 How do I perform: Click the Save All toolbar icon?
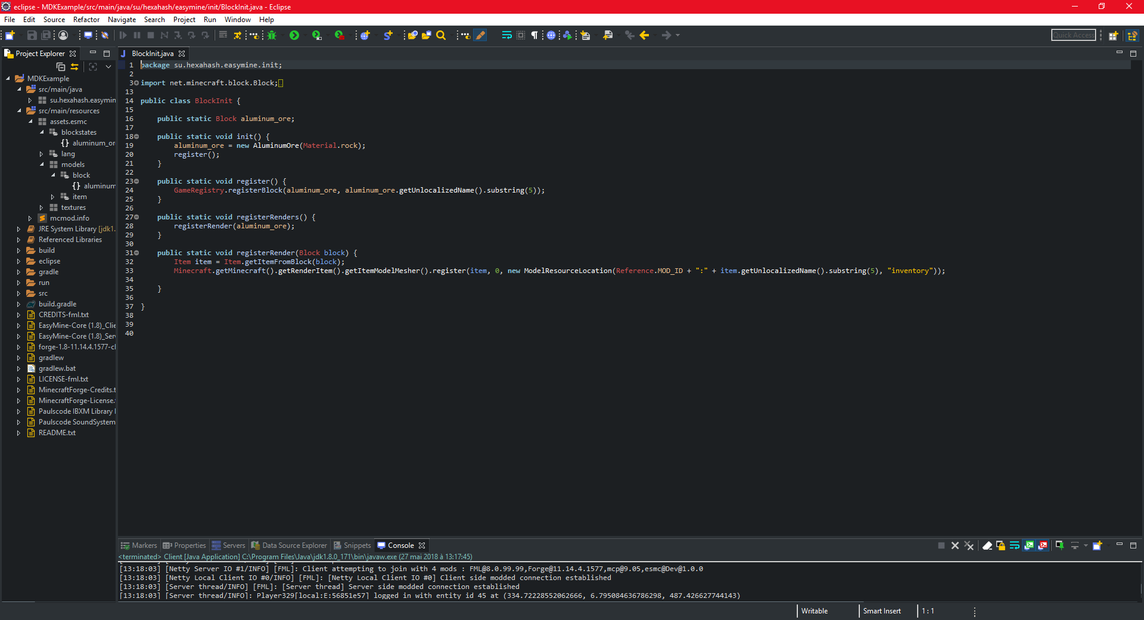tap(46, 35)
